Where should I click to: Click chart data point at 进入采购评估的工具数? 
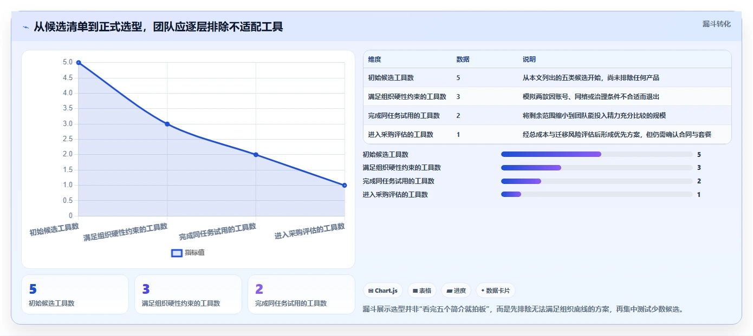click(x=345, y=185)
